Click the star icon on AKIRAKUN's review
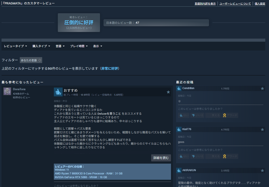 (x=262, y=170)
